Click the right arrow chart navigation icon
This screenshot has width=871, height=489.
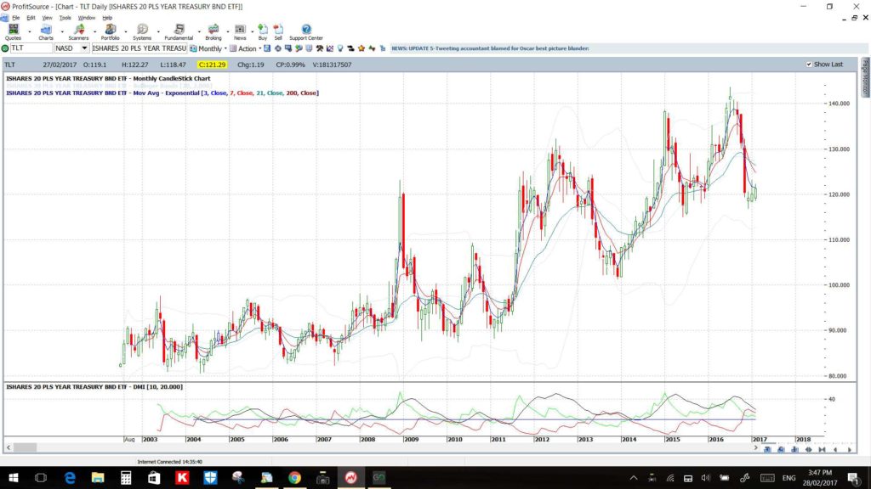(x=850, y=450)
